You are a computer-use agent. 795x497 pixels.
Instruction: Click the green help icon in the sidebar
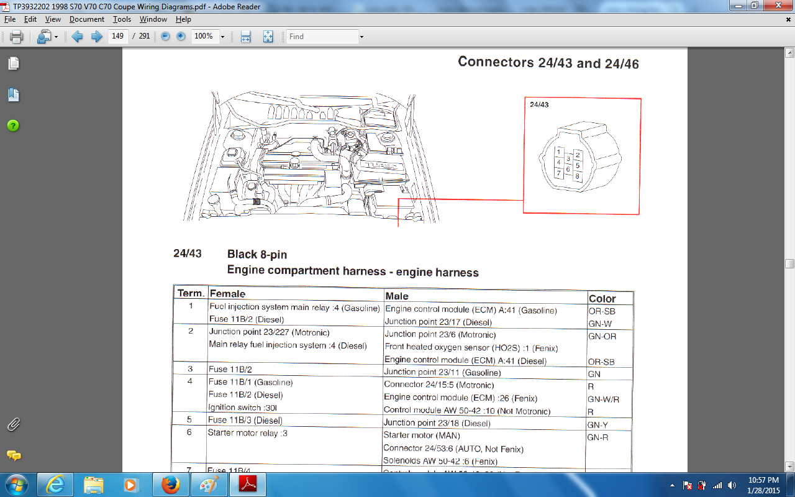[13, 126]
